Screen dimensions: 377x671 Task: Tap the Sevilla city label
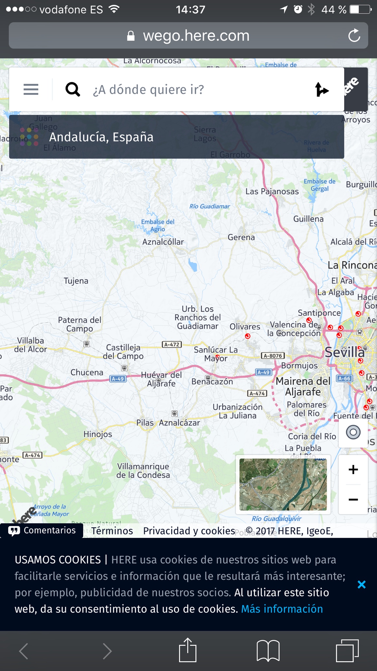pyautogui.click(x=345, y=352)
